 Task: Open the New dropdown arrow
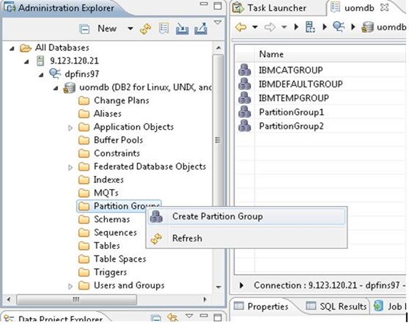point(130,28)
